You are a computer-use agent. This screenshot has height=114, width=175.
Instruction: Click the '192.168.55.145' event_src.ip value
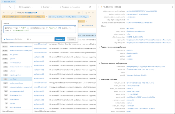coord(132,94)
